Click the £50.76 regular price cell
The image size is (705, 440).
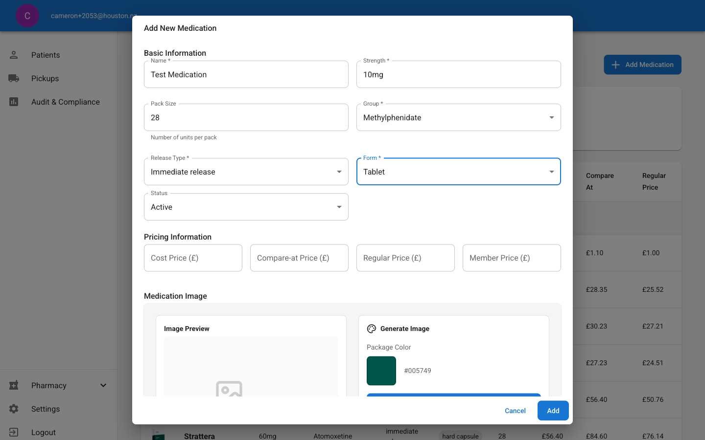tap(653, 399)
